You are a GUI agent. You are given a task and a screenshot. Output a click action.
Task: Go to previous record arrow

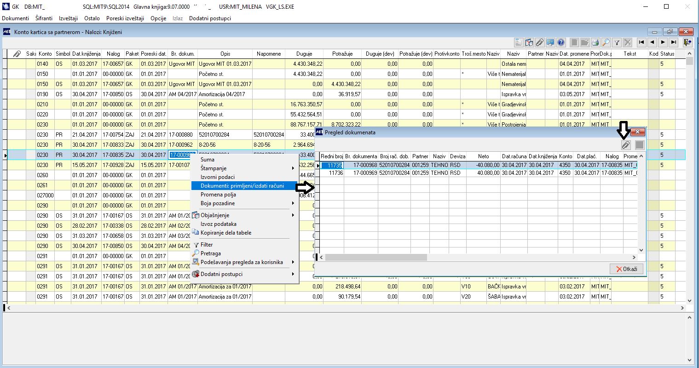click(x=653, y=42)
